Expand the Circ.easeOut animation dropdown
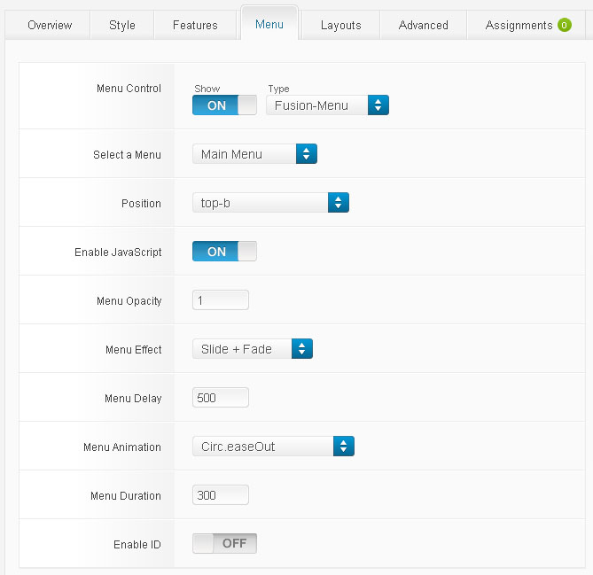Image resolution: width=593 pixels, height=575 pixels. tap(273, 447)
